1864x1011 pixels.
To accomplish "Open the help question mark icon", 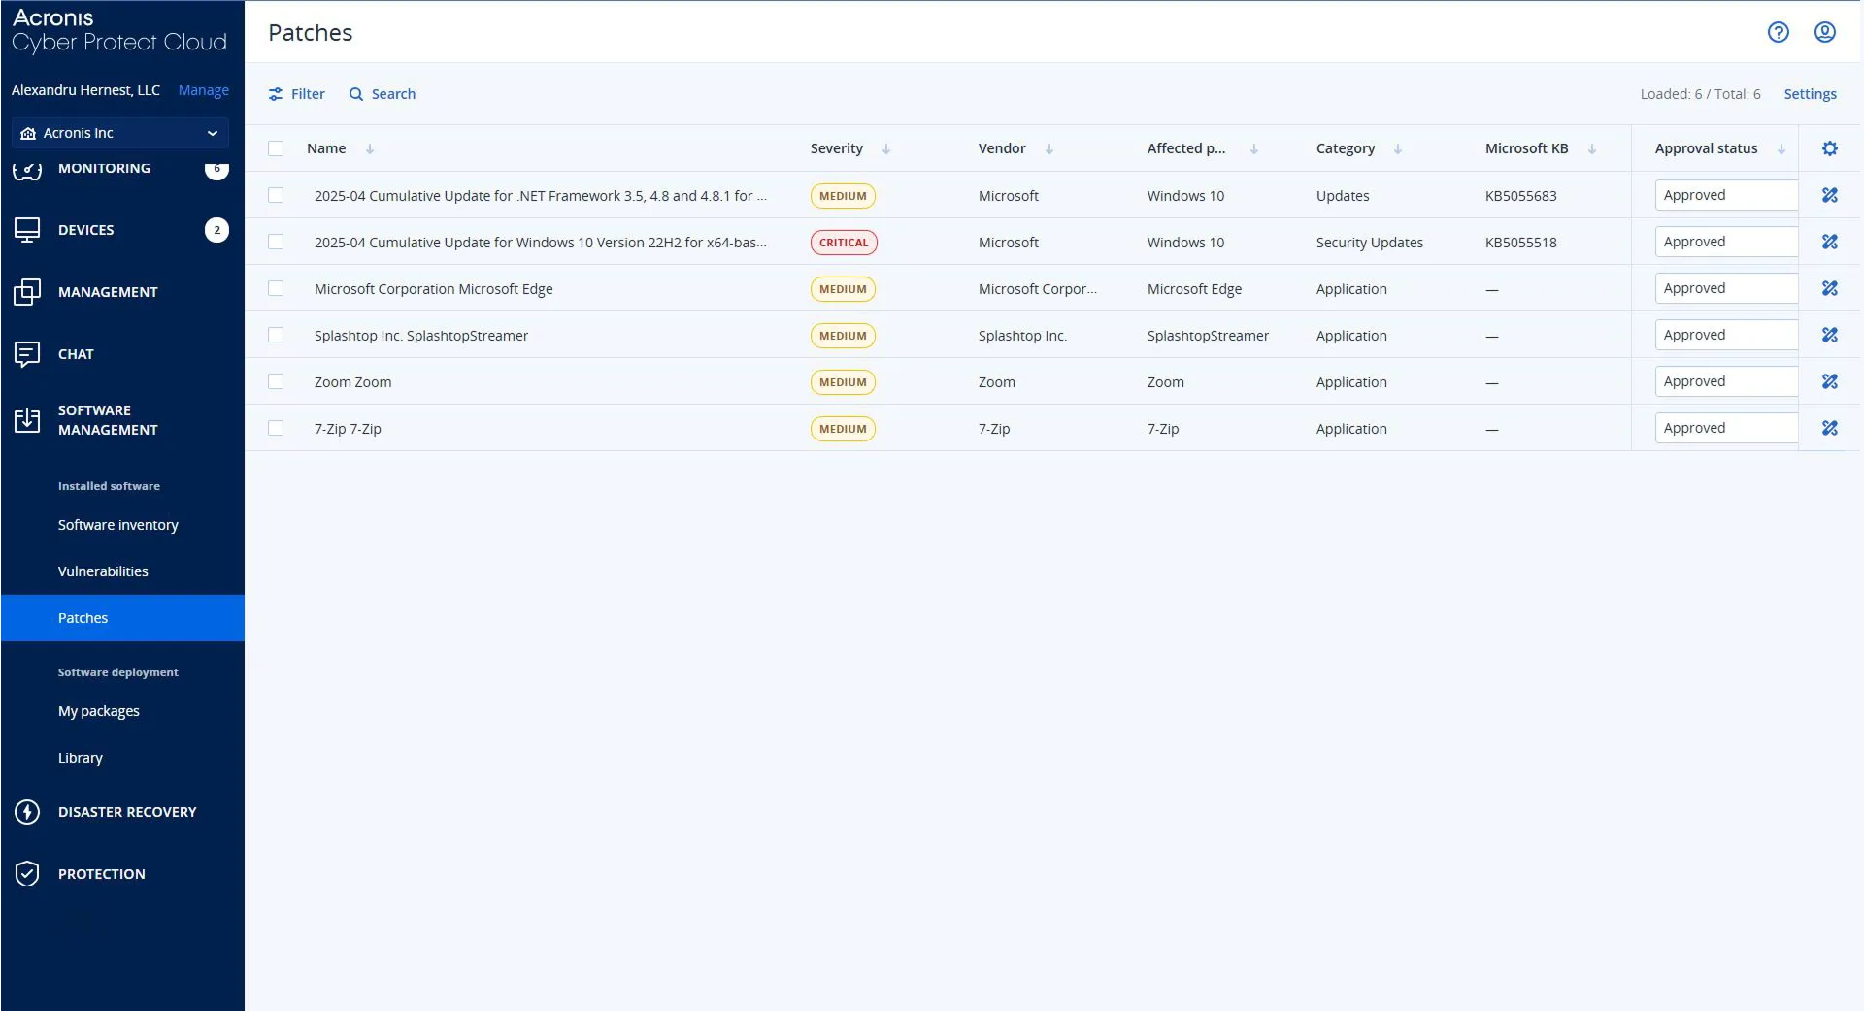I will click(1779, 32).
